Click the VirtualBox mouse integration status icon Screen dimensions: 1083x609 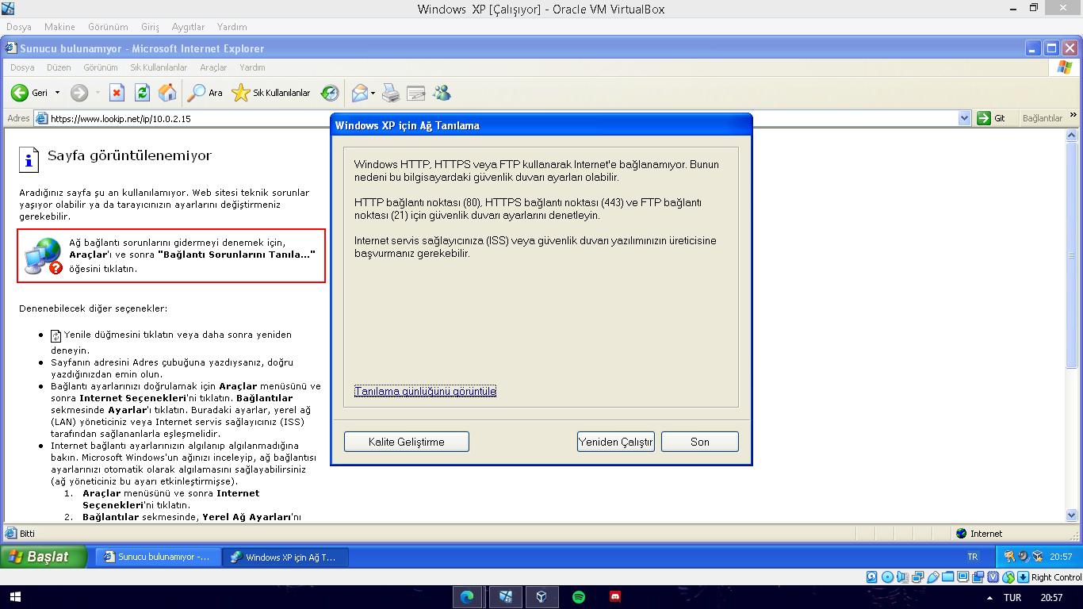[x=1008, y=577]
